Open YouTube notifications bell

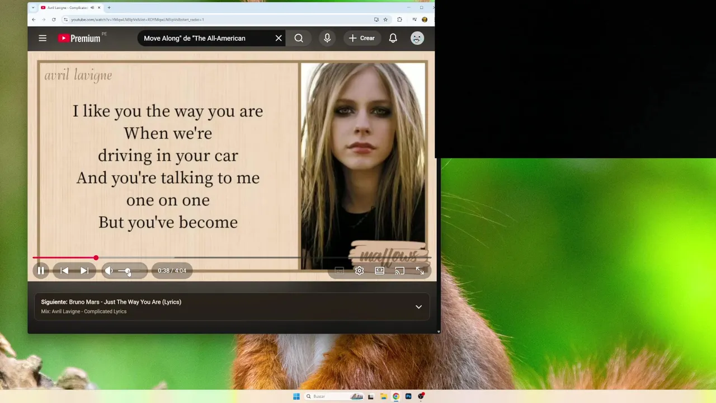pos(393,38)
